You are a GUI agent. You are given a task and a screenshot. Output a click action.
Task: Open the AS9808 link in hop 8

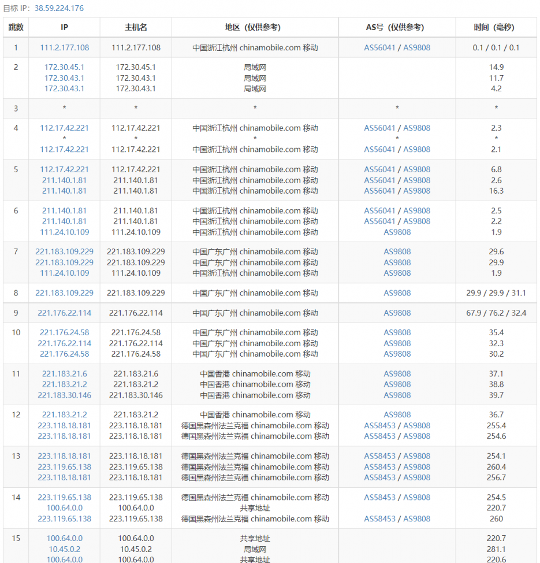point(397,293)
